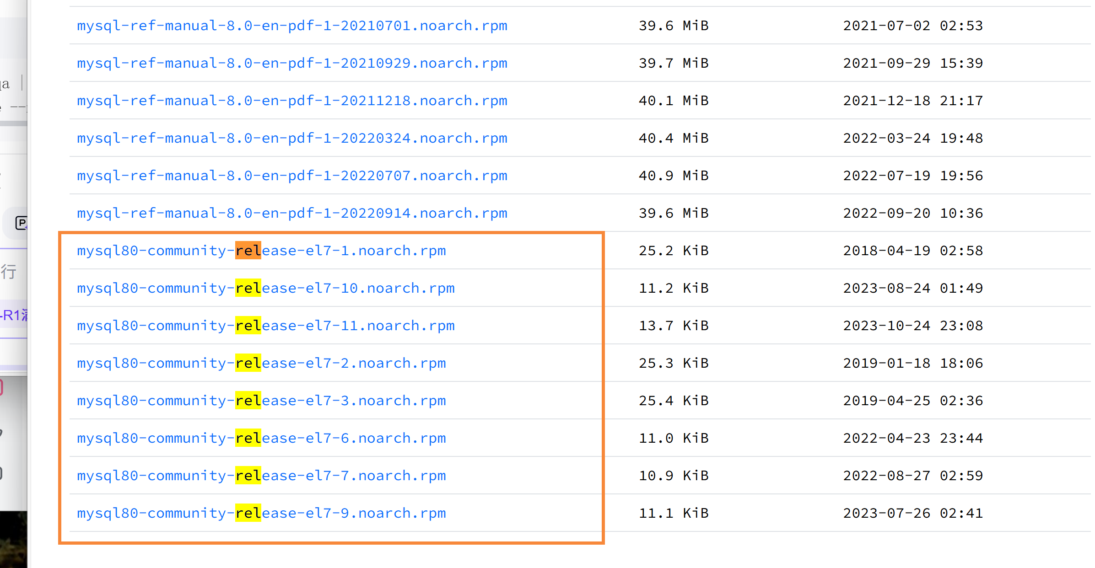The image size is (1095, 568).
Task: Download mysql80-community-release-el7-9.noarch.rpm
Action: (x=261, y=513)
